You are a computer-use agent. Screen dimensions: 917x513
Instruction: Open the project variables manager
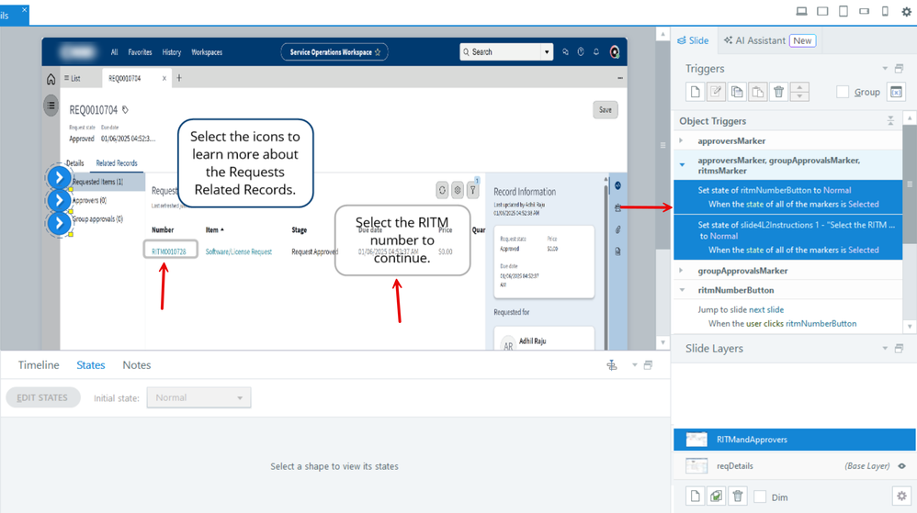click(x=896, y=92)
